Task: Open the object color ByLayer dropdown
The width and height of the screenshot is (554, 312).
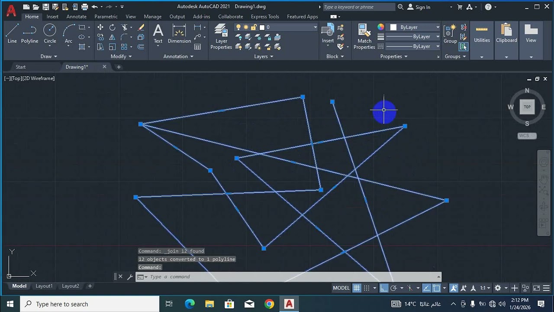Action: point(414,27)
